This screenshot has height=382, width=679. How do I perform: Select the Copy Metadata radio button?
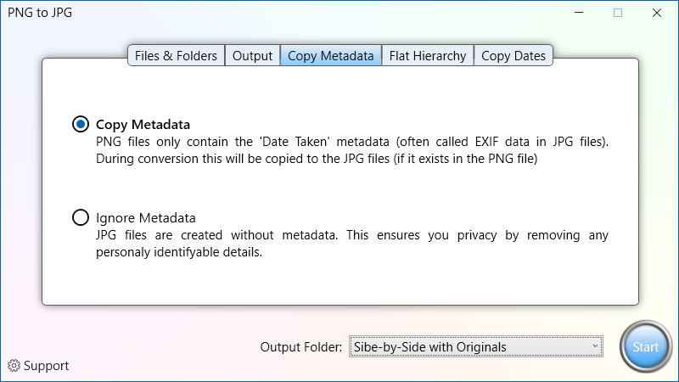[81, 124]
